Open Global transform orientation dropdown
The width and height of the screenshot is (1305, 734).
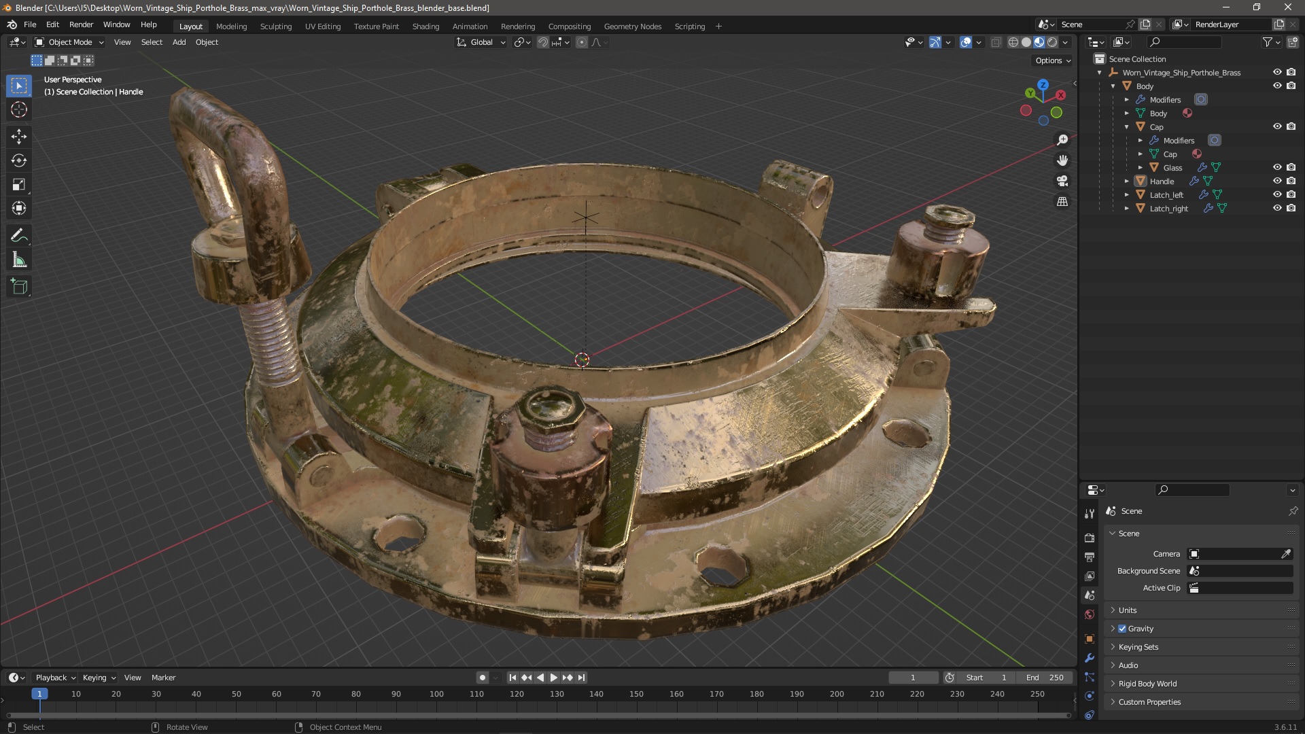point(481,42)
